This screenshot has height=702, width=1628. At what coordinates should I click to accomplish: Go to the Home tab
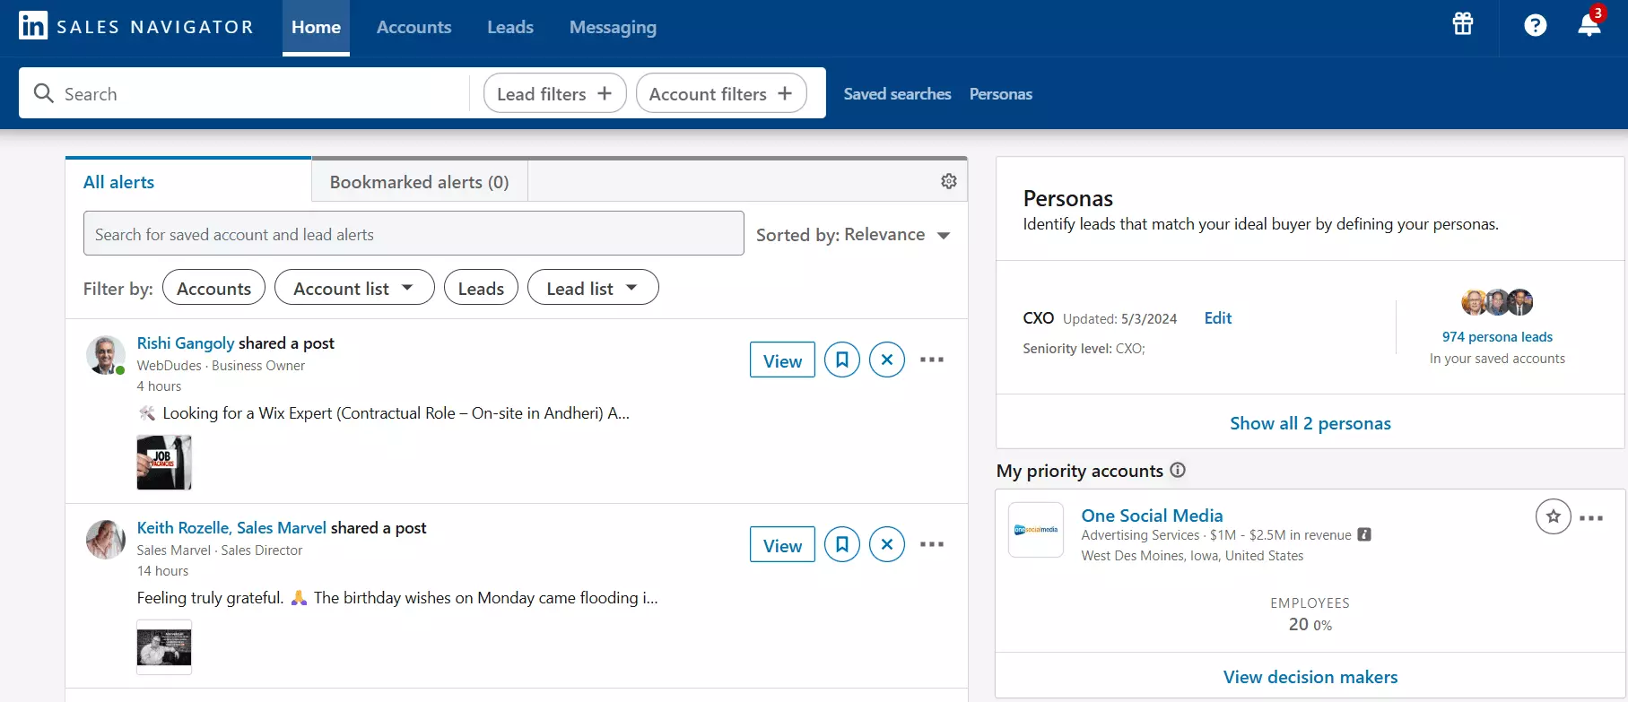click(316, 27)
